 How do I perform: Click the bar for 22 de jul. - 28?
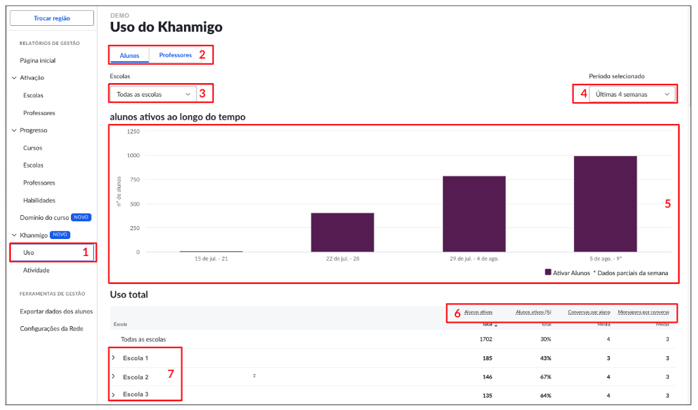tap(342, 232)
